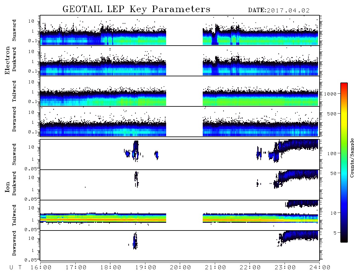Select the Electron Duskward axis label
This screenshot has width=354, height=273.
click(x=14, y=59)
